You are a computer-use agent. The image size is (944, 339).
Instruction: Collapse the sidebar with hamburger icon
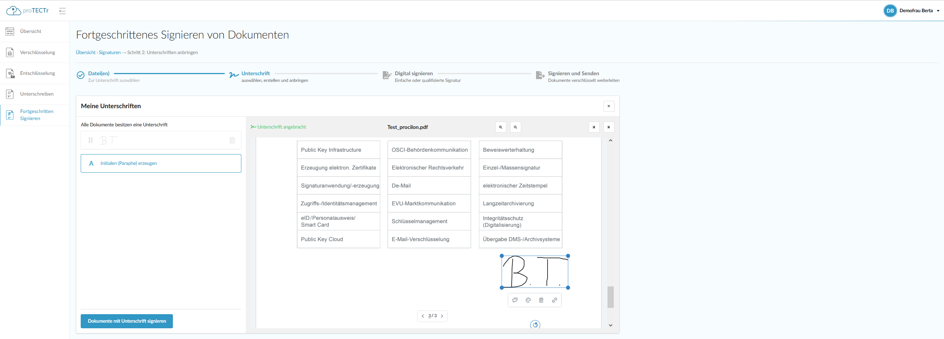tap(63, 11)
